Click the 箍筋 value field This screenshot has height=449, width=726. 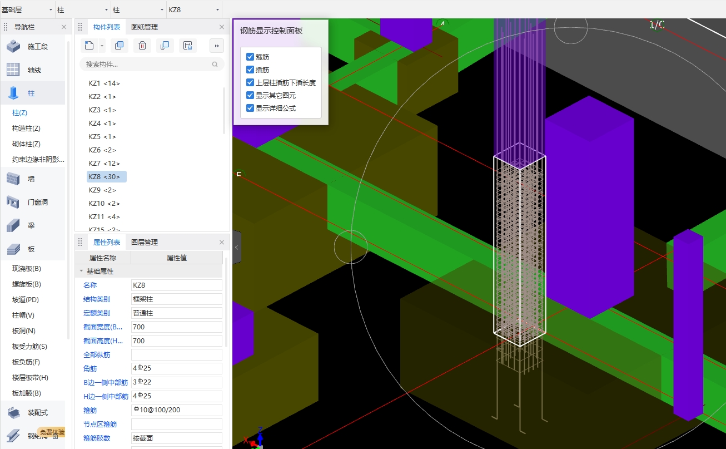[x=177, y=410]
